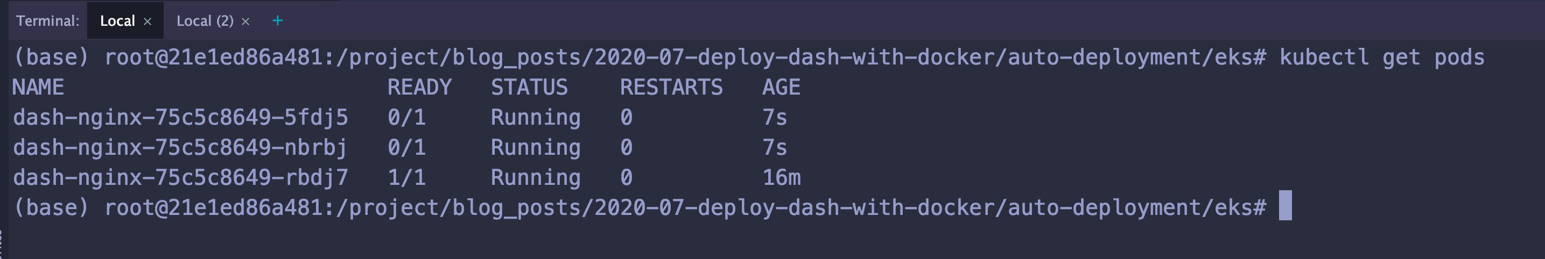1545x259 pixels.
Task: Click pod name dash-nginx-75c5c8649-nbrbj
Action: [x=180, y=148]
